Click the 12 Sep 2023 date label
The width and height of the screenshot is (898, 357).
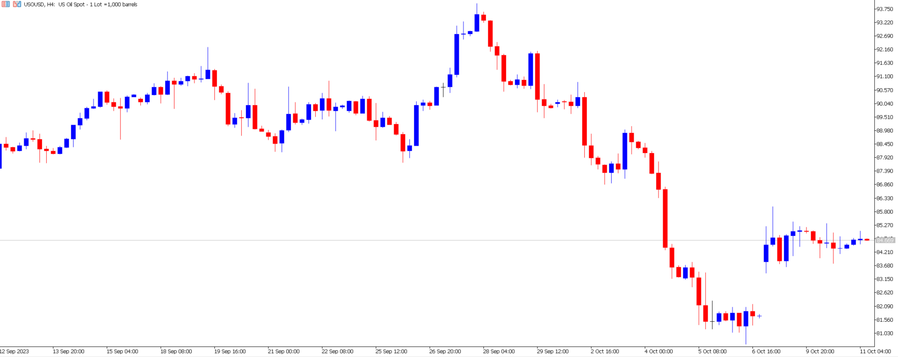[x=15, y=351]
